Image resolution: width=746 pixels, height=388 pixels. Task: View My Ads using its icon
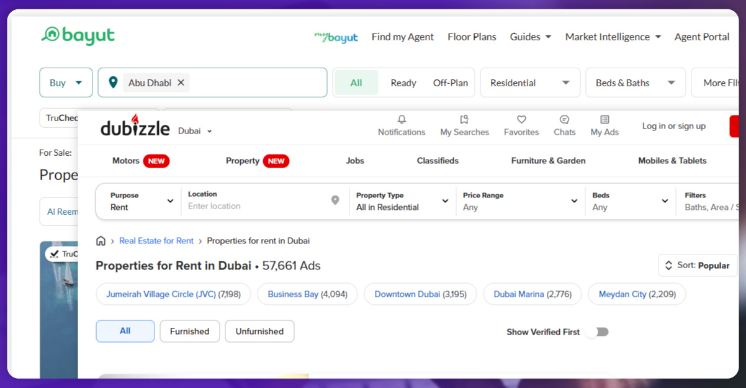coord(604,126)
